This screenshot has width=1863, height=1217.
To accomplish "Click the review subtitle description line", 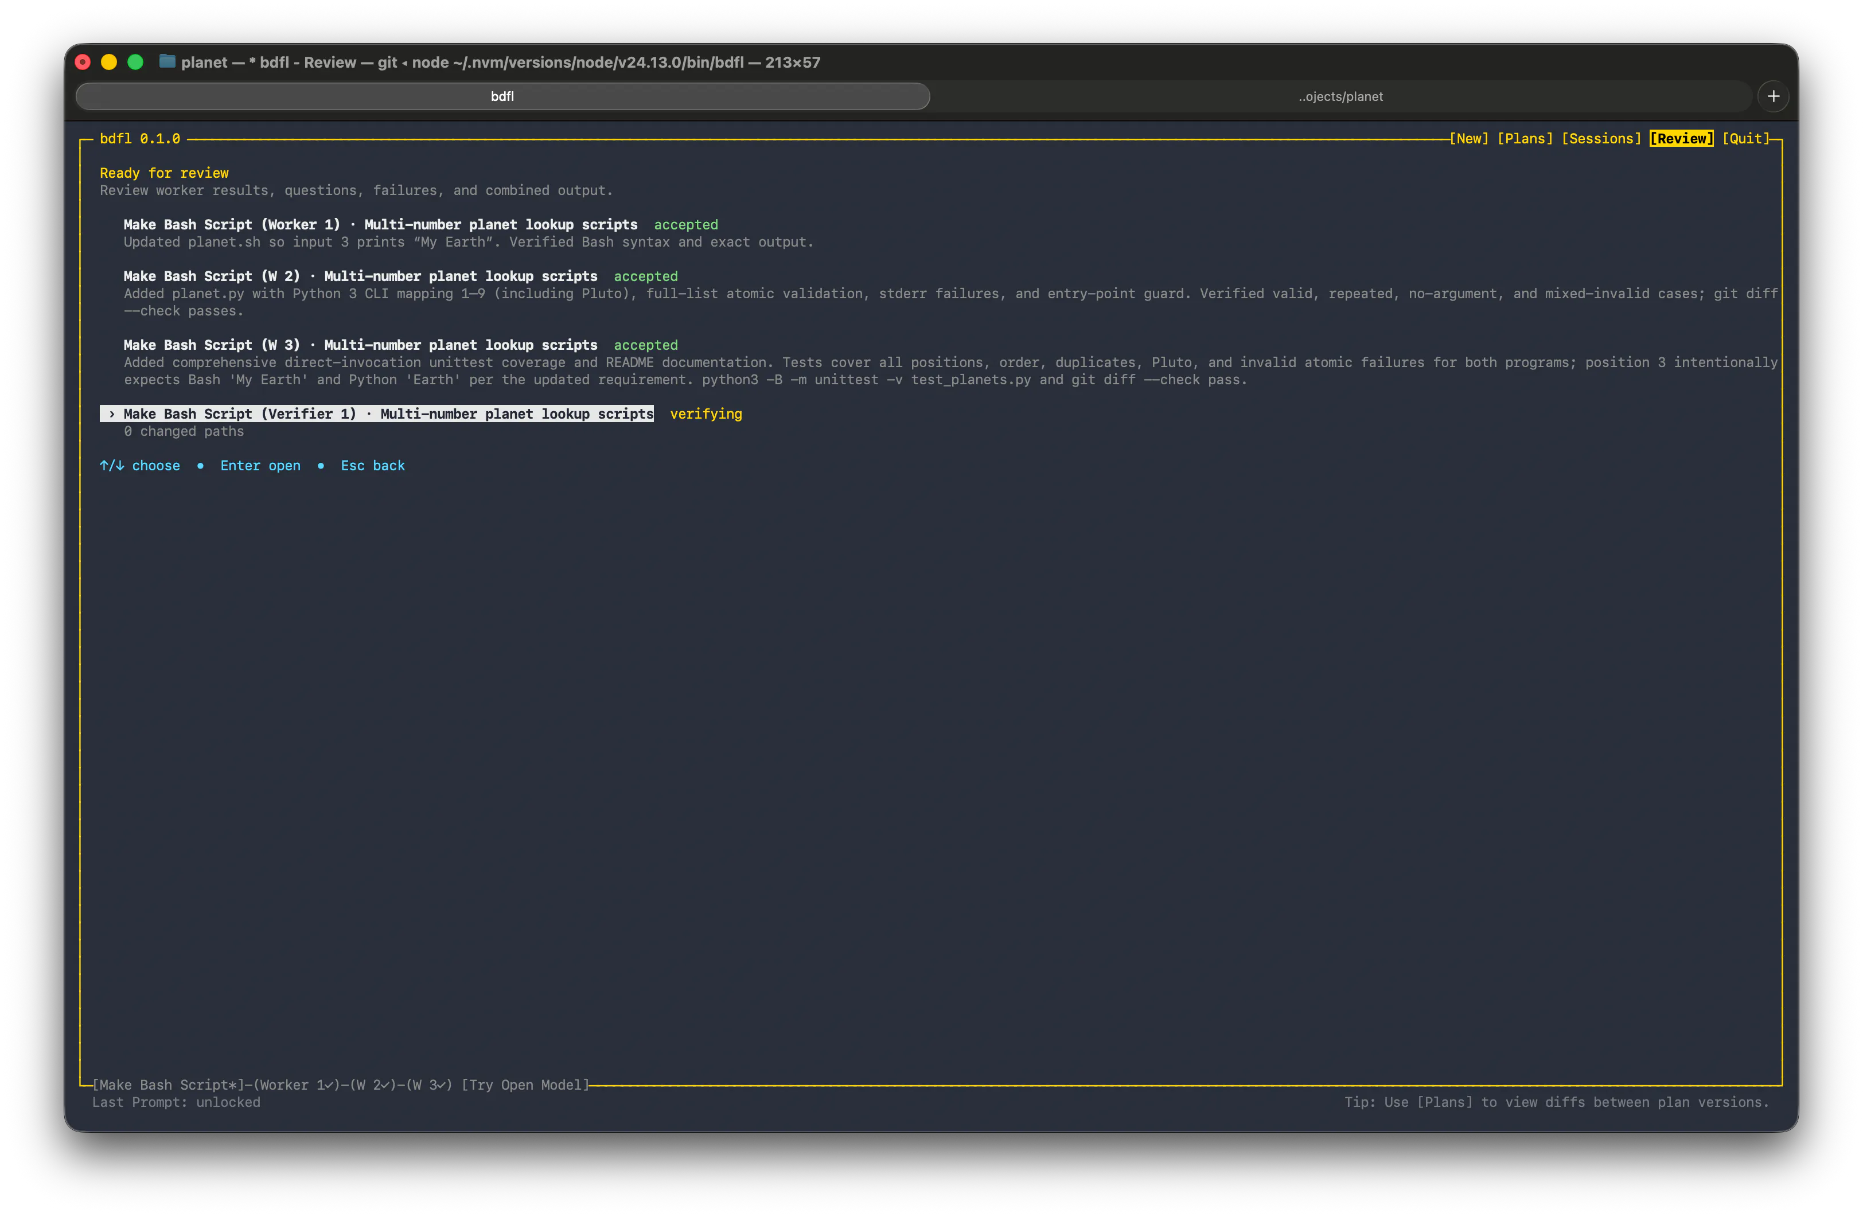I will (x=356, y=190).
